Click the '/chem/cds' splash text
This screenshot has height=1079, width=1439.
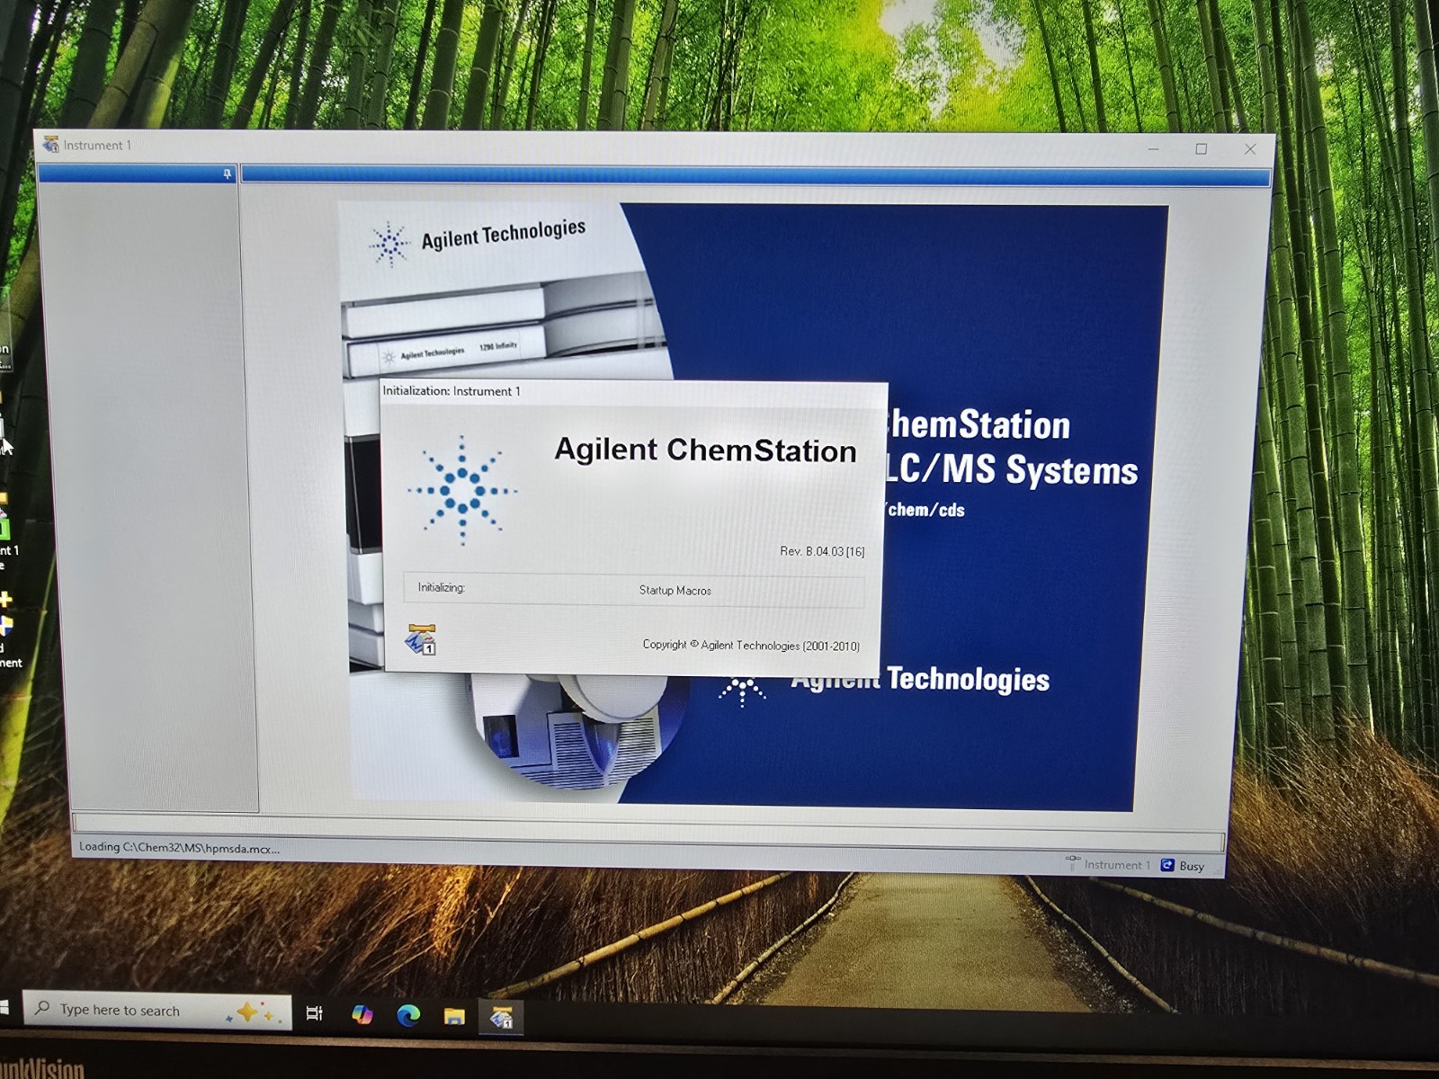coord(925,510)
